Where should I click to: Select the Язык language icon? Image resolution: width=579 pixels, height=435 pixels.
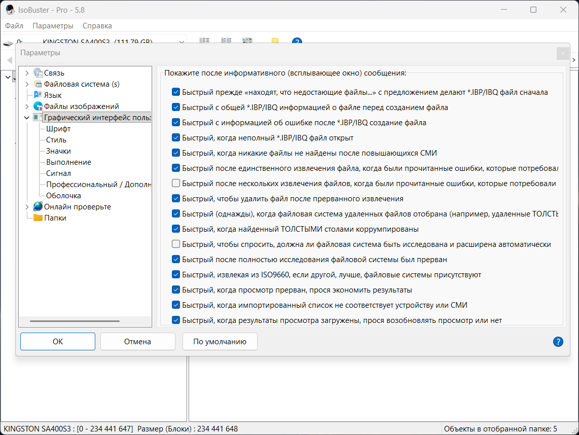coord(38,95)
